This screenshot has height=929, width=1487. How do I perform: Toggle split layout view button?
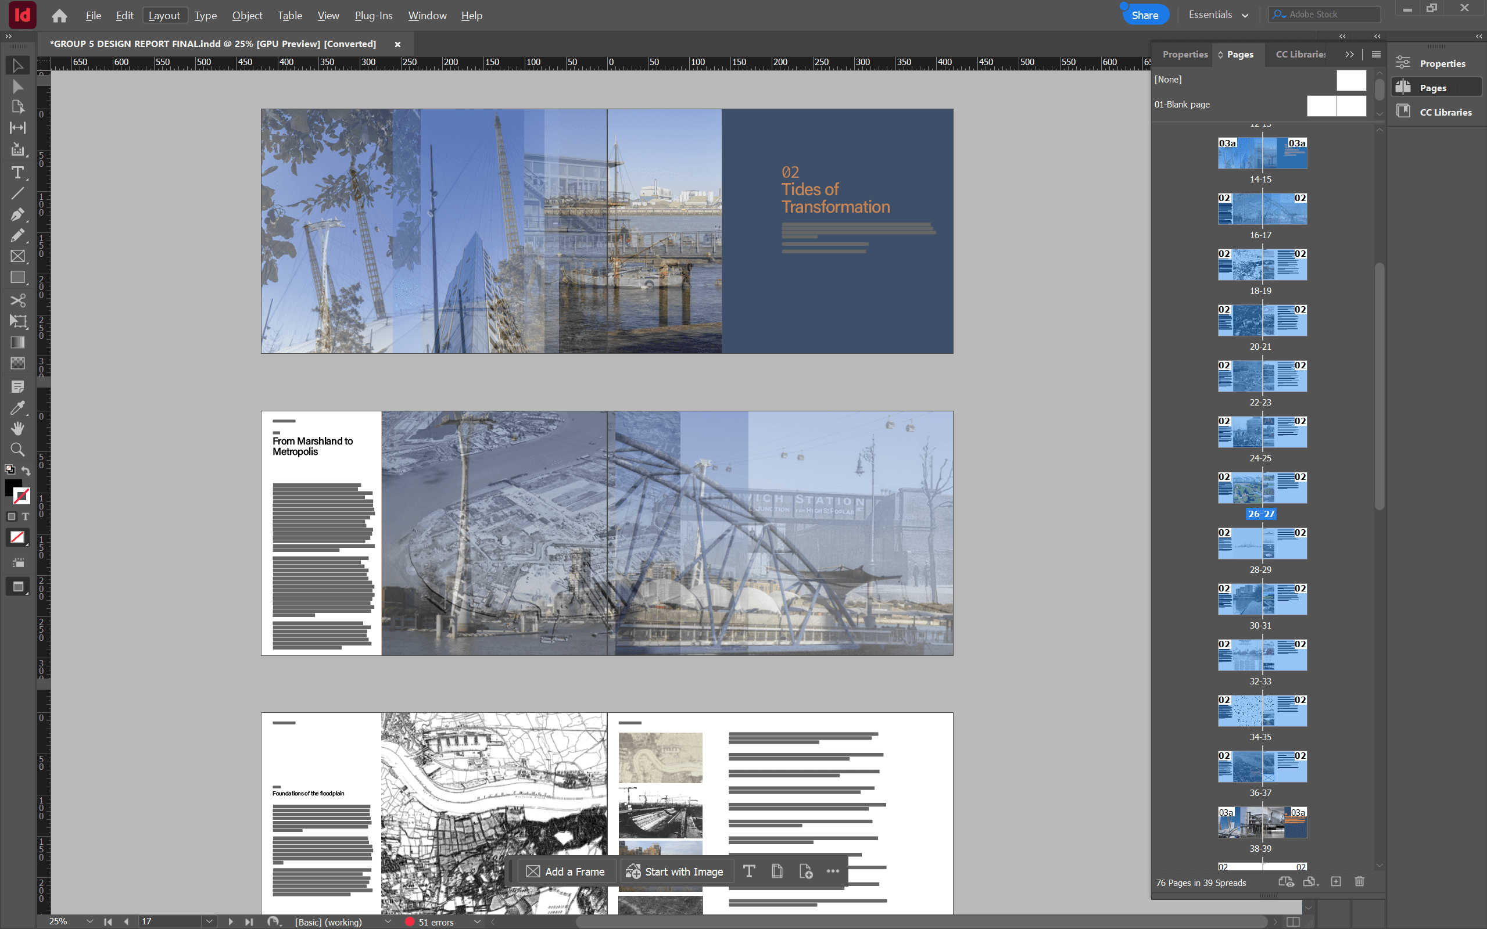pos(1293,921)
